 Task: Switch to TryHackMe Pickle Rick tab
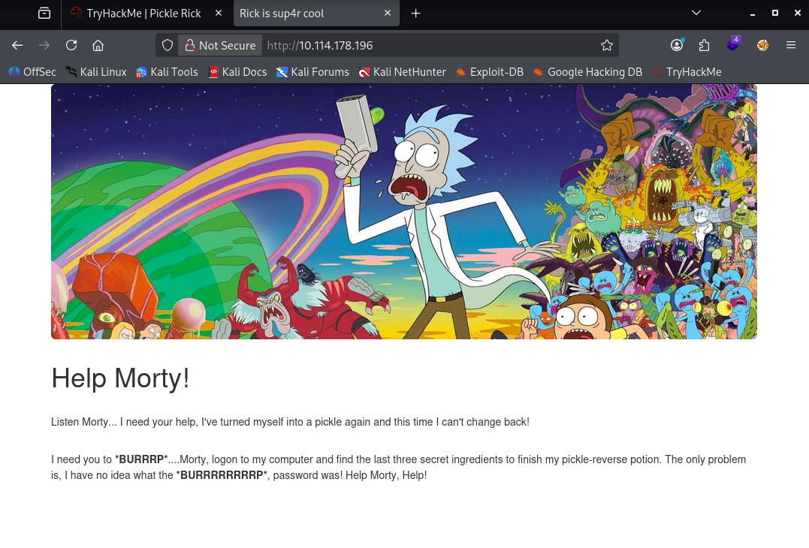pos(143,14)
